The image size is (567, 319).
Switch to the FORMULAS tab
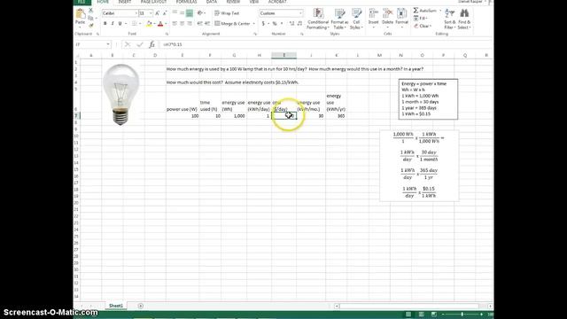[x=187, y=2]
